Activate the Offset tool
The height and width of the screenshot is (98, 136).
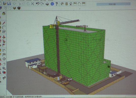[x=4, y=45]
